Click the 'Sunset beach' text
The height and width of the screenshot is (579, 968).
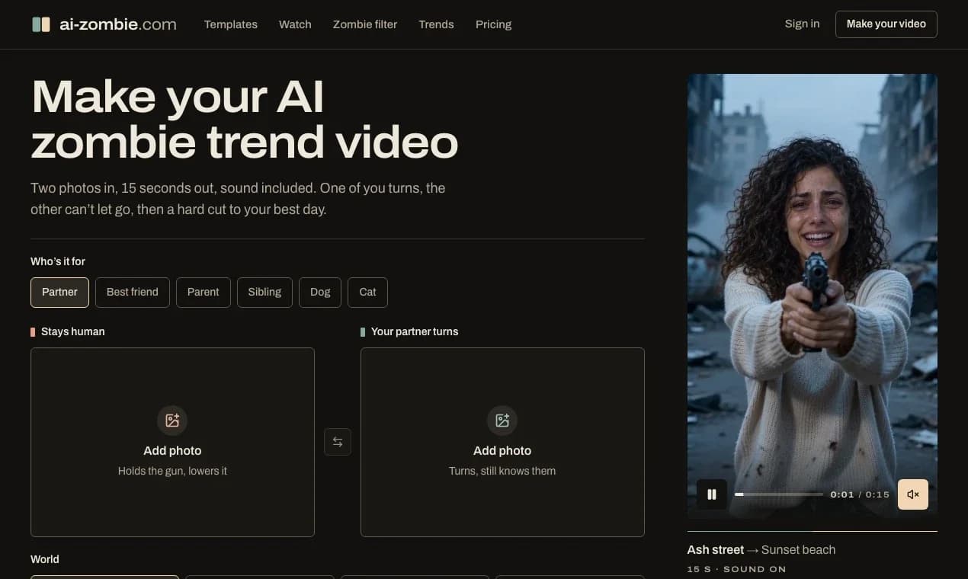point(798,550)
